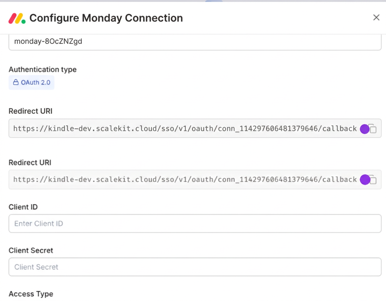Open the Access Type section at bottom
The height and width of the screenshot is (301, 386).
31,294
